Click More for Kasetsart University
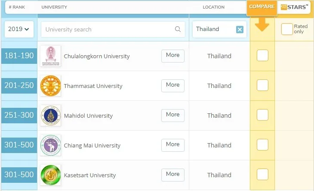 click(x=172, y=175)
